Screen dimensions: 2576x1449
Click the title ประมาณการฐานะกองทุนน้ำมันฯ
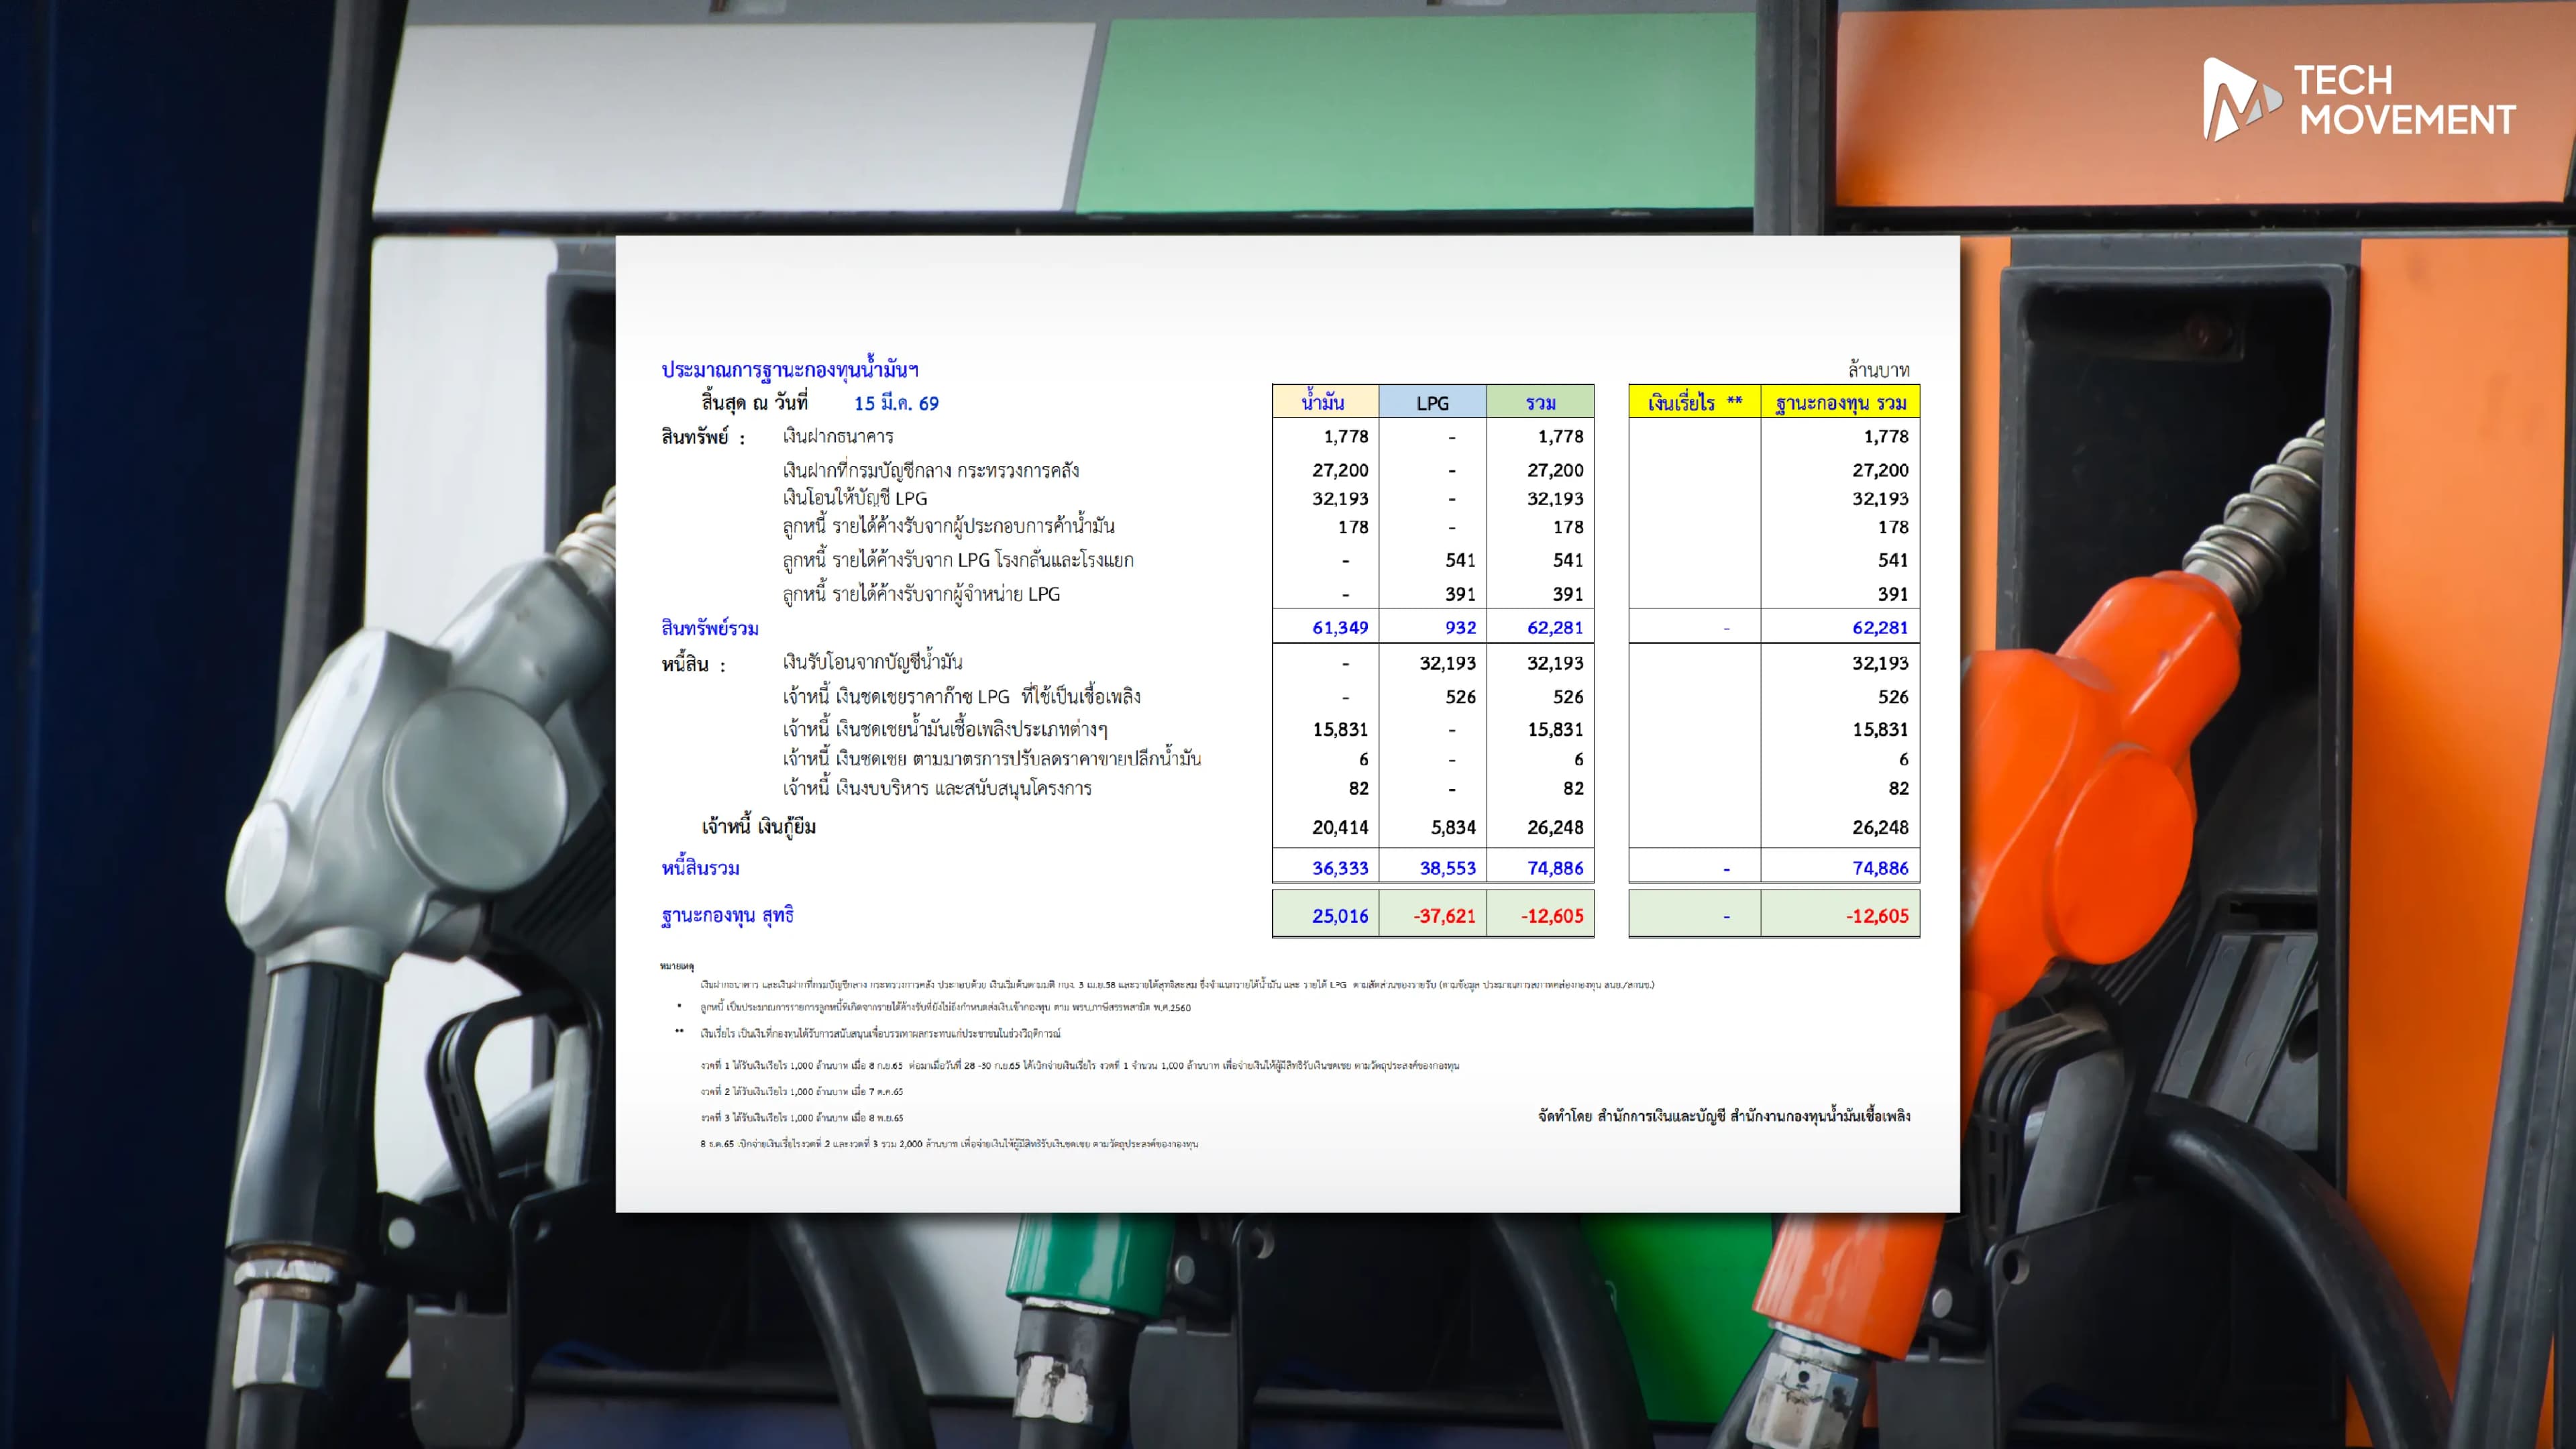789,369
